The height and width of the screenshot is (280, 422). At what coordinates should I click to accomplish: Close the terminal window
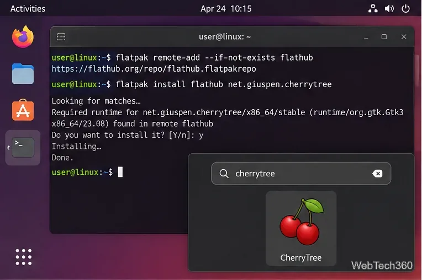click(x=404, y=37)
